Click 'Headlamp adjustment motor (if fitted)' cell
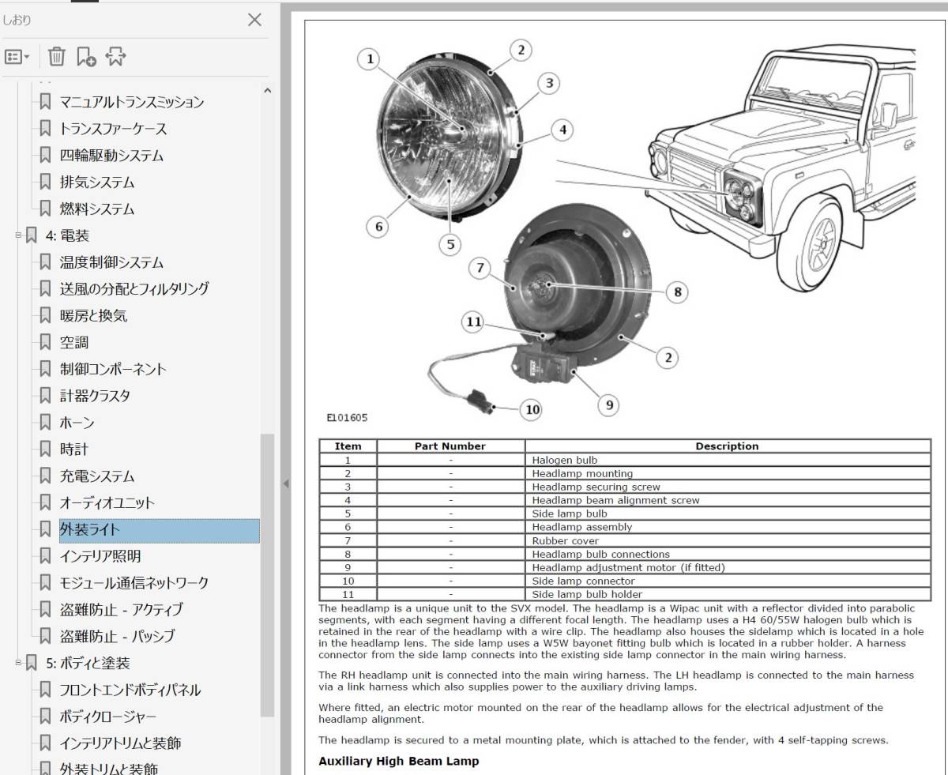Image resolution: width=948 pixels, height=775 pixels. [x=728, y=567]
